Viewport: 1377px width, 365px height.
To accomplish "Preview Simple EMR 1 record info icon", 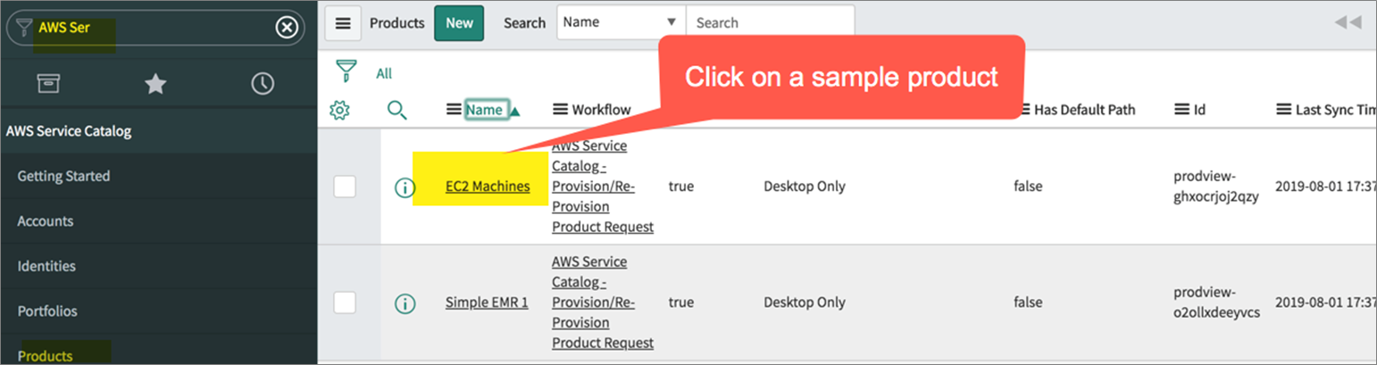I will tap(405, 303).
